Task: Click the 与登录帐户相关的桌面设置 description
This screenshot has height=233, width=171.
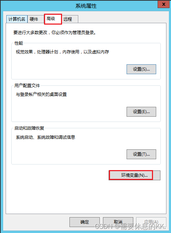Action: click(x=41, y=94)
